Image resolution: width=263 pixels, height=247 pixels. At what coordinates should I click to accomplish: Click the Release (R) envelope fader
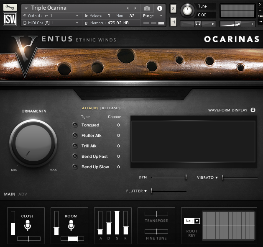pos(125,223)
